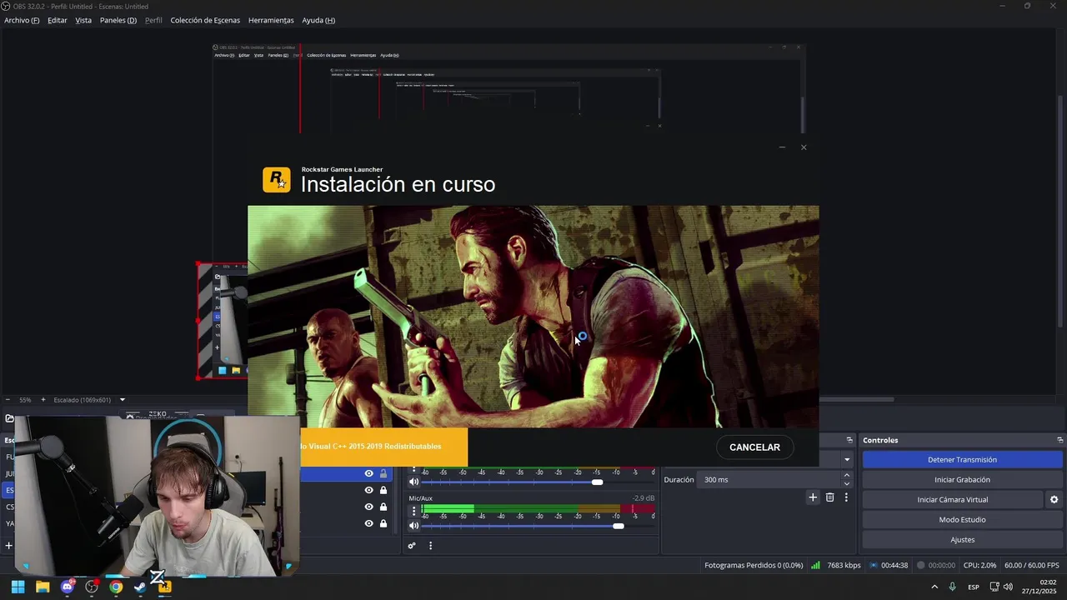This screenshot has height=600, width=1067.
Task: Switch to OBS Studio taskbar icon
Action: point(92,587)
